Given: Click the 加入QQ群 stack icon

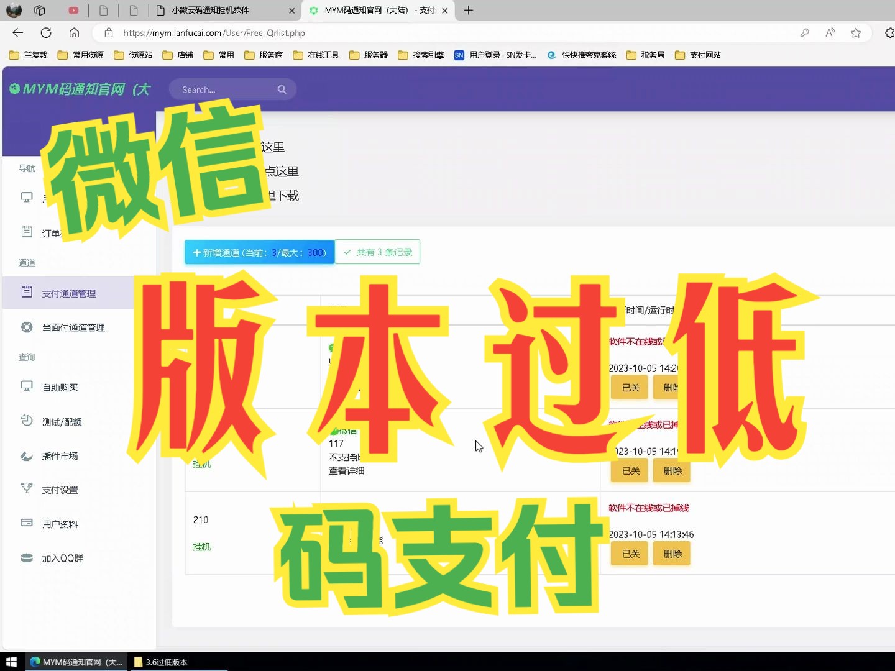Looking at the screenshot, I should click(x=26, y=557).
